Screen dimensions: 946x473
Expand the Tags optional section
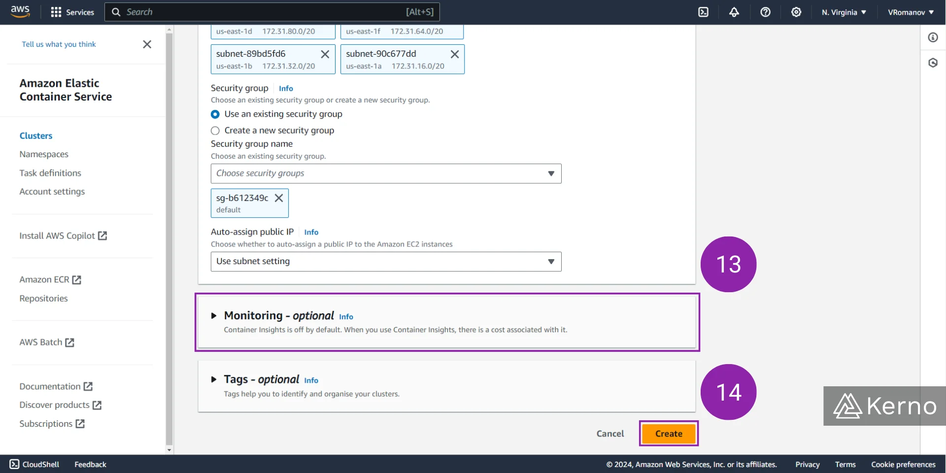click(214, 379)
